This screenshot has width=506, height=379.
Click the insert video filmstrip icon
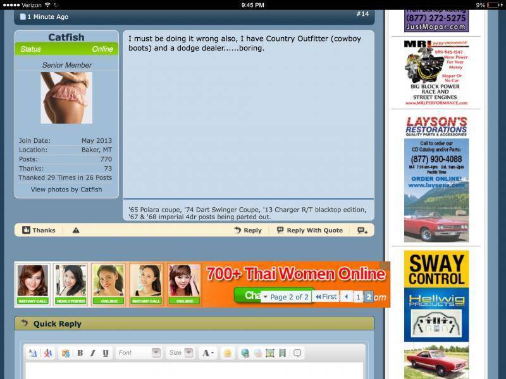click(282, 353)
